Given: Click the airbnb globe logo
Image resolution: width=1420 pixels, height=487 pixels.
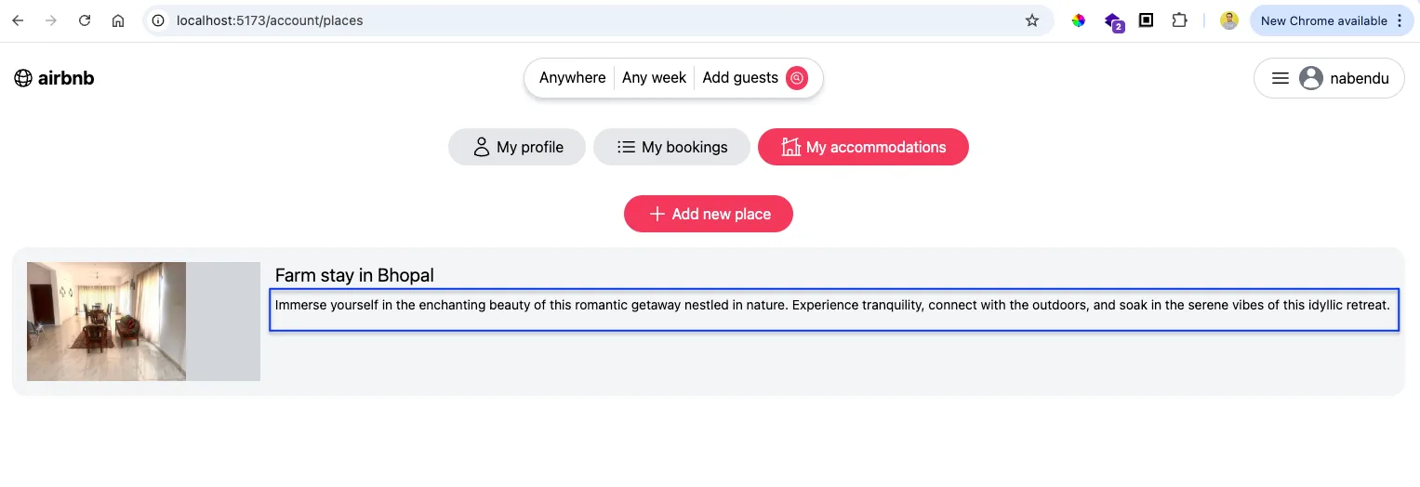Looking at the screenshot, I should click(x=23, y=78).
